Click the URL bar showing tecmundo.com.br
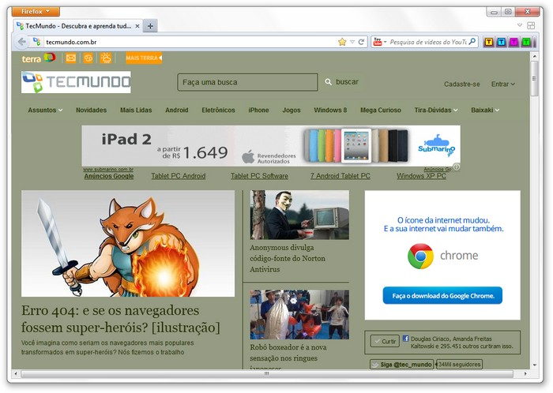 tap(190, 42)
